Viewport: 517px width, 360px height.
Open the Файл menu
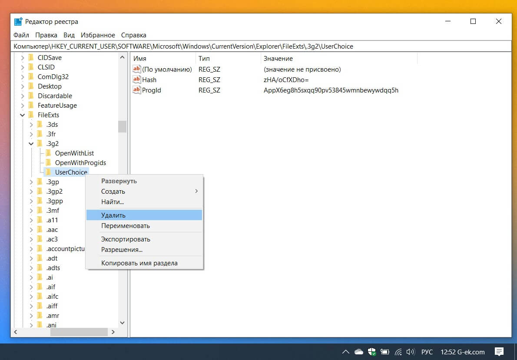[x=21, y=35]
